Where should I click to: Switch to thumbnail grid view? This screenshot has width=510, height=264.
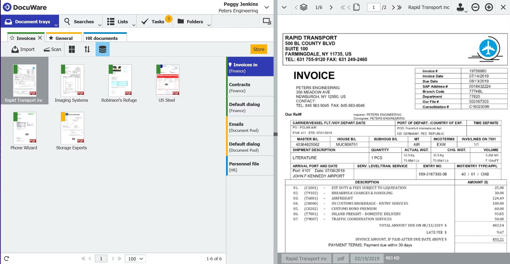pos(72,49)
